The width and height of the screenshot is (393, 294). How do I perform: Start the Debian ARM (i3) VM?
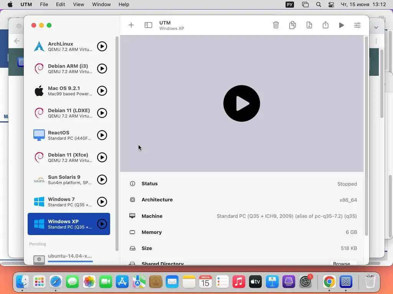(x=102, y=69)
